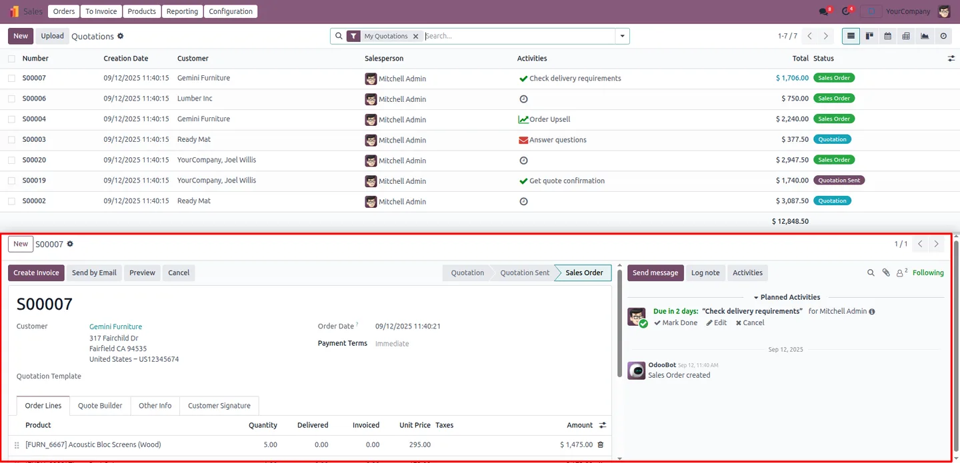Mark Done the delivery requirements activity
This screenshot has width=960, height=463.
[x=675, y=322]
